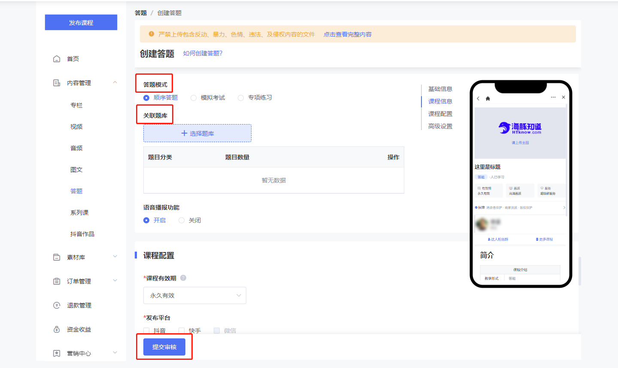Click the help question icon beside 课程有效期

pos(183,278)
